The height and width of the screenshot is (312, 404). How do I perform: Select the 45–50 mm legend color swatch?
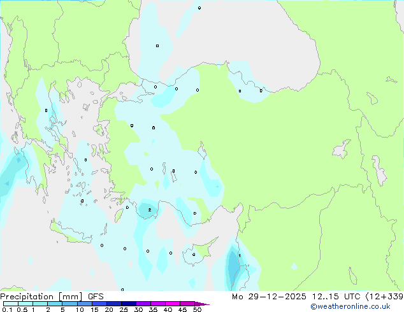point(187,304)
